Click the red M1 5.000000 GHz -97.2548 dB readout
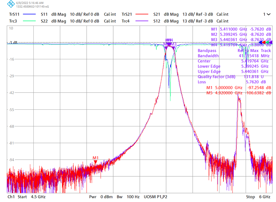Screen dimensions: 276x202 coord(239,87)
